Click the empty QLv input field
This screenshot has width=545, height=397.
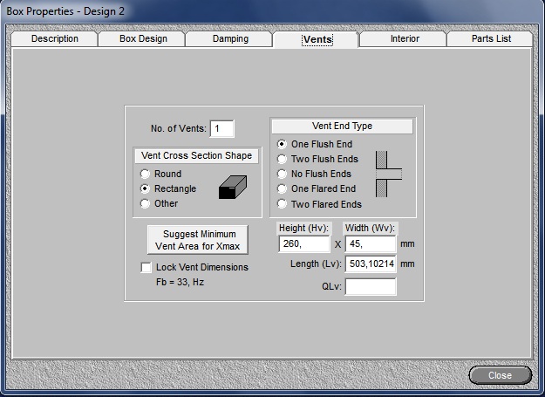click(x=370, y=286)
